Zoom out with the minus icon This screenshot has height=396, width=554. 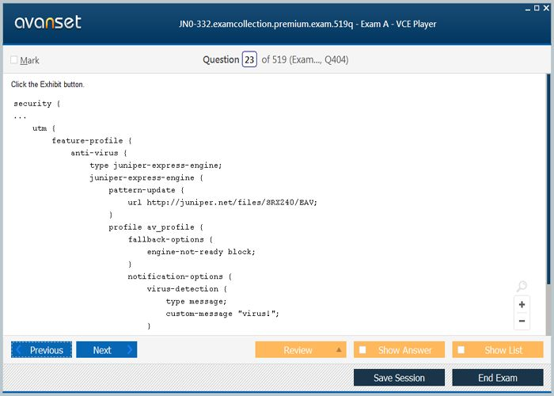coord(522,321)
